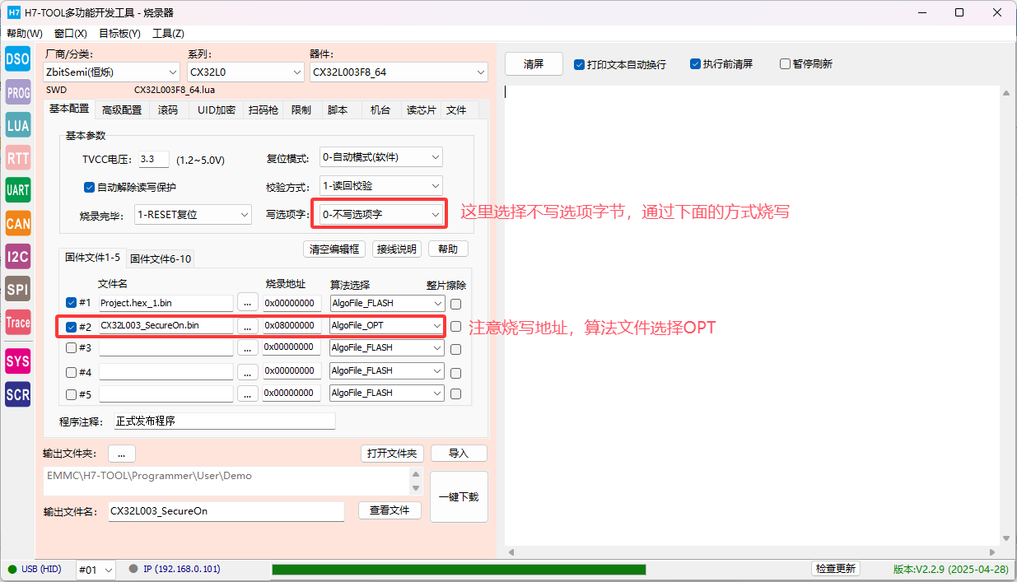This screenshot has width=1017, height=582.
Task: Click 程序注释 input field
Action: coord(225,421)
